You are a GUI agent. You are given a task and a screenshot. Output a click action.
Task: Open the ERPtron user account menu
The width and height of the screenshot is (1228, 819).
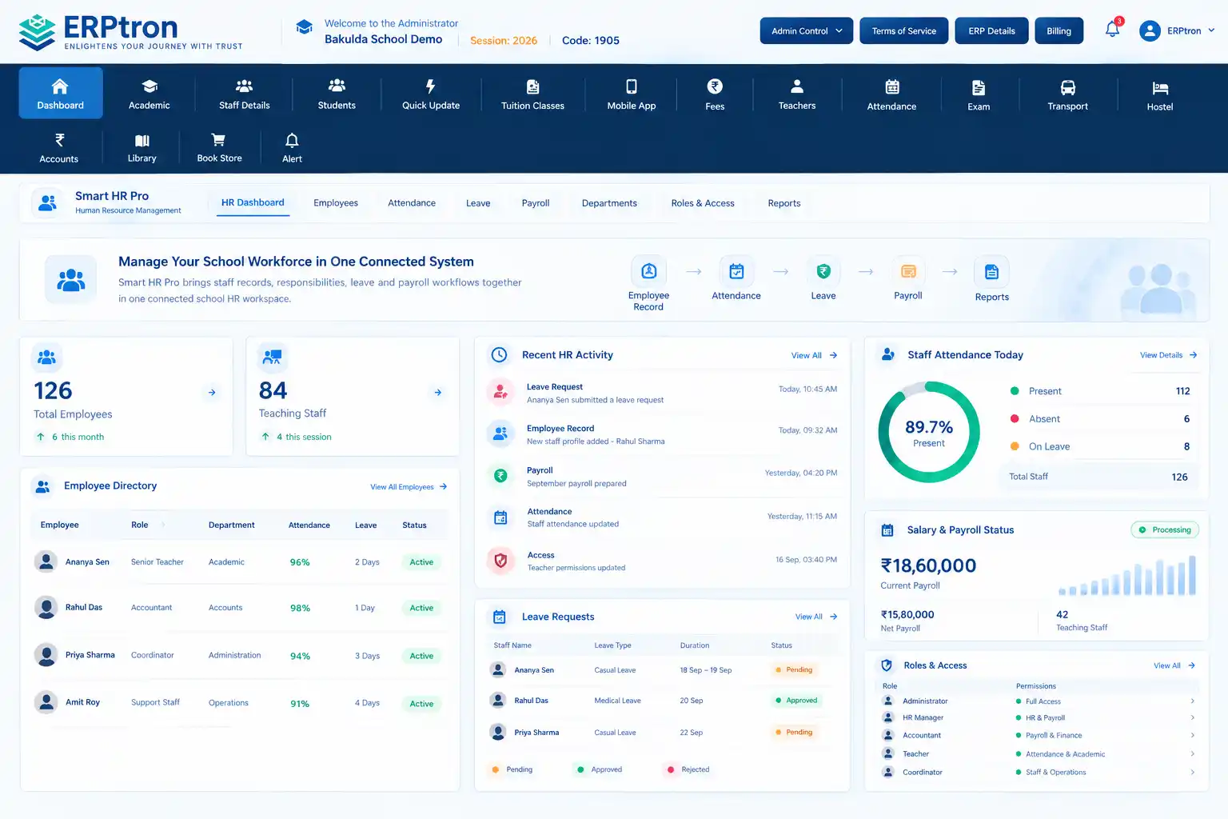coord(1176,31)
